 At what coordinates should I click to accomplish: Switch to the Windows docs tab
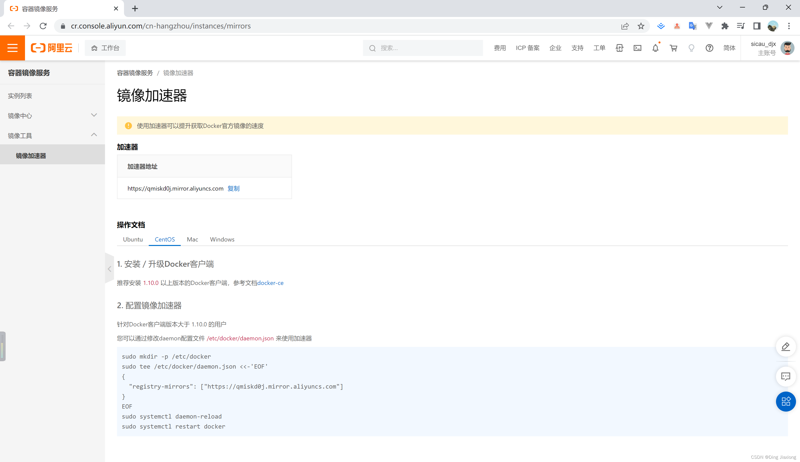click(x=222, y=239)
